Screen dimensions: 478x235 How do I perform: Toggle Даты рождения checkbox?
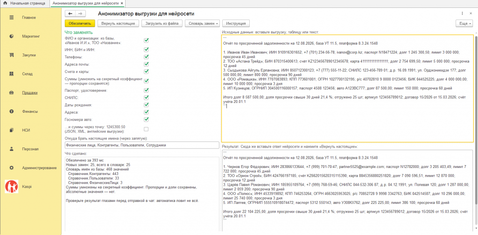click(146, 105)
